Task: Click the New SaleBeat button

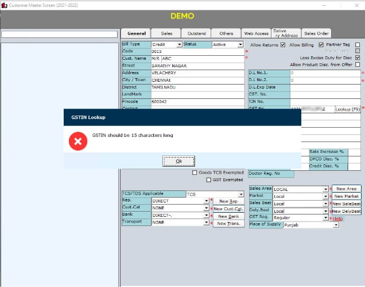Action: pos(347,204)
